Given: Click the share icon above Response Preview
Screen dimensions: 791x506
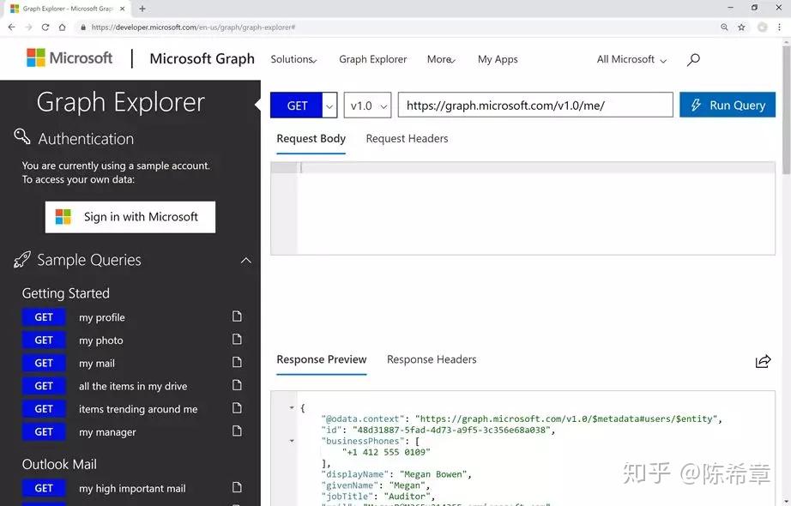Looking at the screenshot, I should [764, 361].
